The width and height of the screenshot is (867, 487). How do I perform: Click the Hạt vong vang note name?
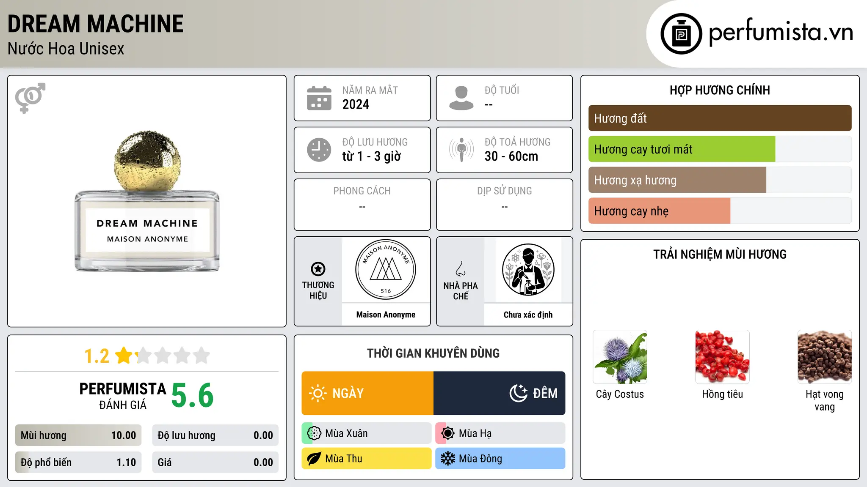825,400
